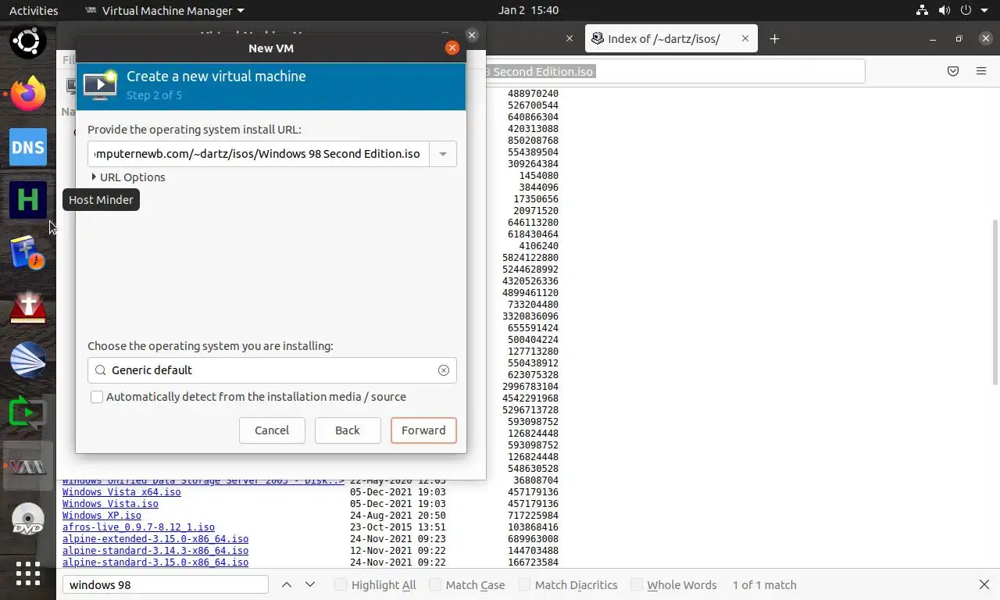Expand URL Options section
The image size is (1000, 600).
[128, 177]
